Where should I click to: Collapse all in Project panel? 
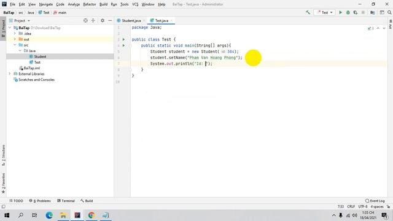[x=93, y=20]
